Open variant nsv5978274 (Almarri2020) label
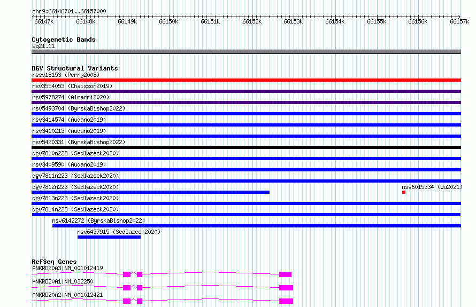The width and height of the screenshot is (476, 307). [x=71, y=97]
